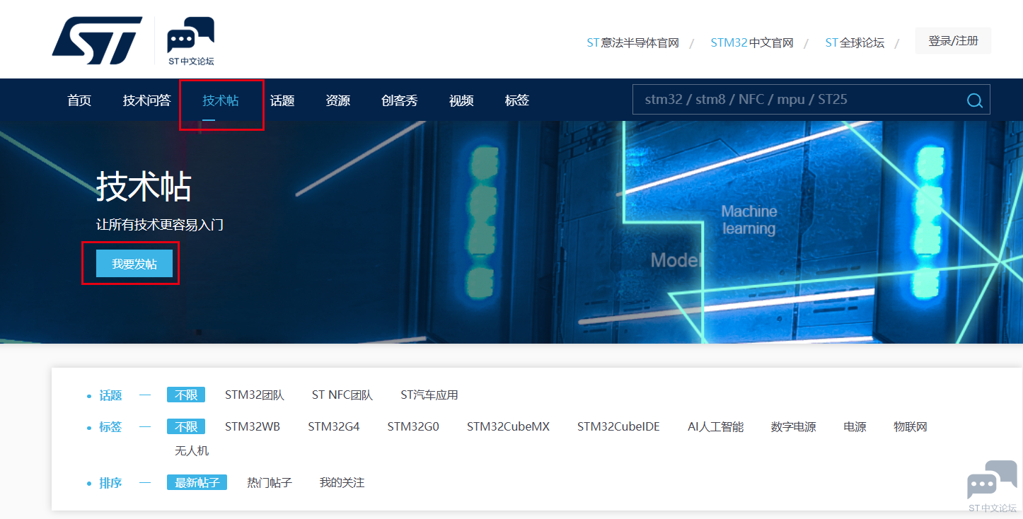Show 我的关注 posts
The height and width of the screenshot is (519, 1023).
(342, 482)
